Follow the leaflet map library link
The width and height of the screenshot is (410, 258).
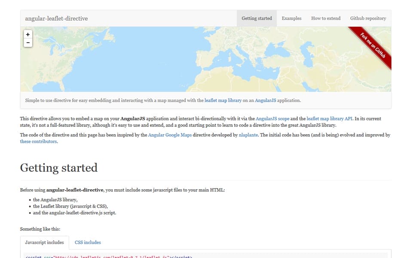223,101
